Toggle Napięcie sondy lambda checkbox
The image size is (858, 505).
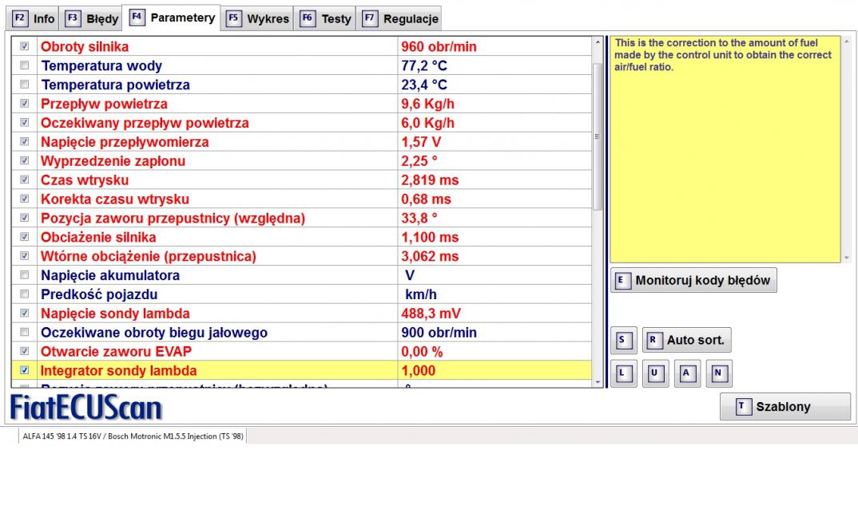tap(25, 314)
